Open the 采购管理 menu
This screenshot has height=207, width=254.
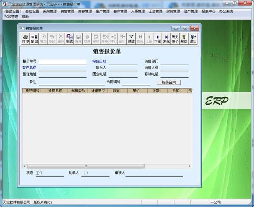point(50,11)
